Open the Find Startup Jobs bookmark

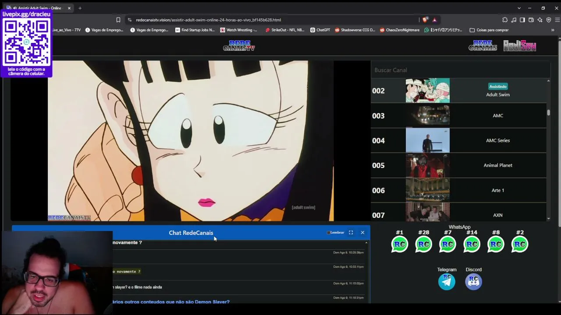pyautogui.click(x=195, y=30)
